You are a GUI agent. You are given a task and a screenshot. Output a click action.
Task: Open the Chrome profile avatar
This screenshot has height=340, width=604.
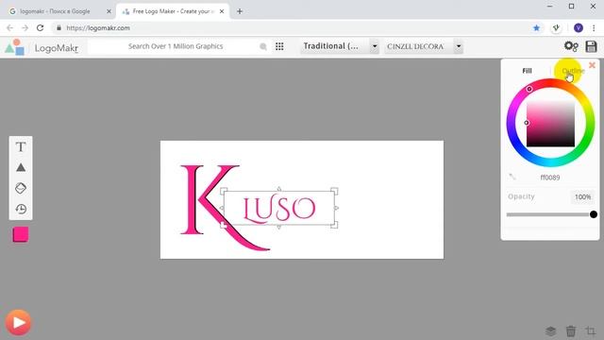tap(579, 27)
